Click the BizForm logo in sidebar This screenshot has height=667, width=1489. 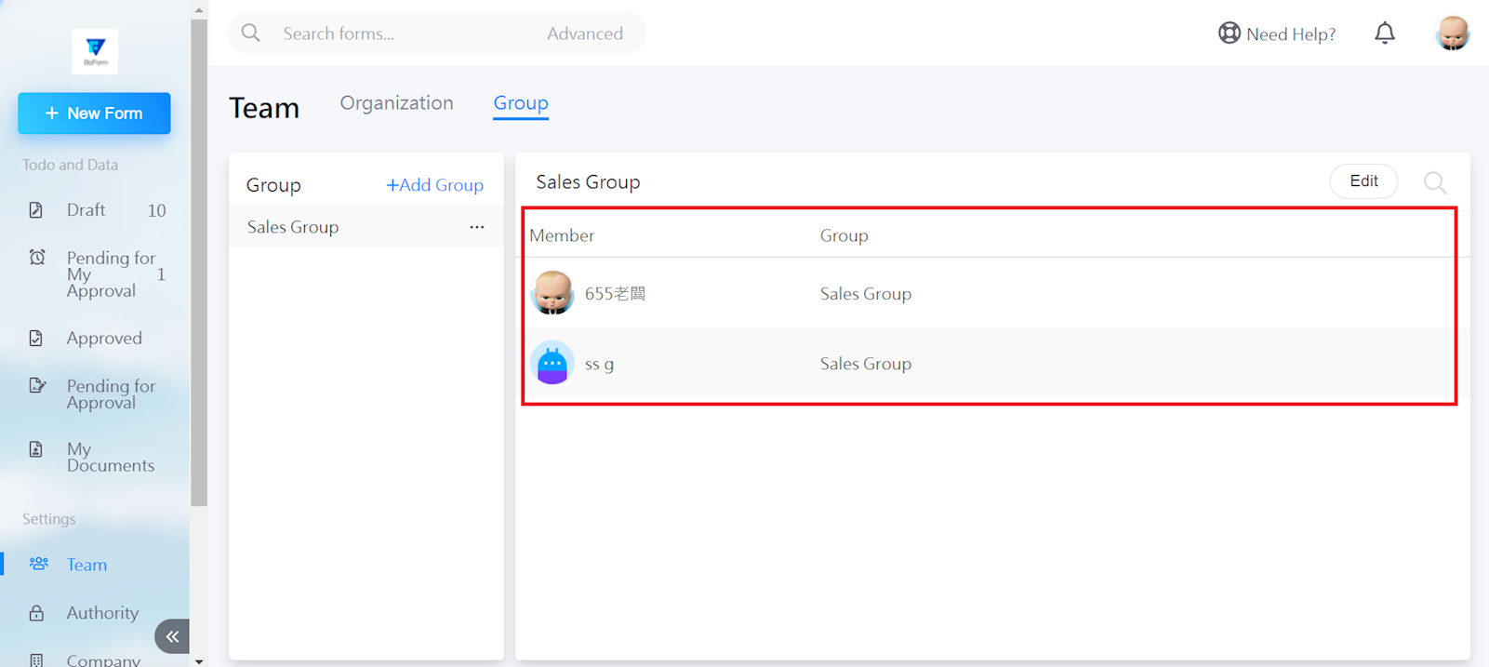point(95,51)
